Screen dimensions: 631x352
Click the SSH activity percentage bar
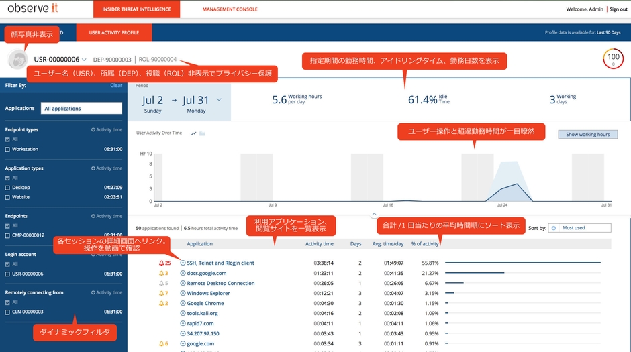[522, 263]
